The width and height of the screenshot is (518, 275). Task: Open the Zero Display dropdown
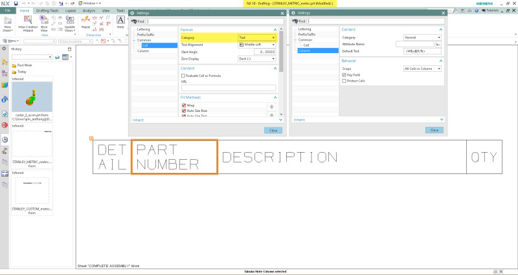click(x=256, y=59)
